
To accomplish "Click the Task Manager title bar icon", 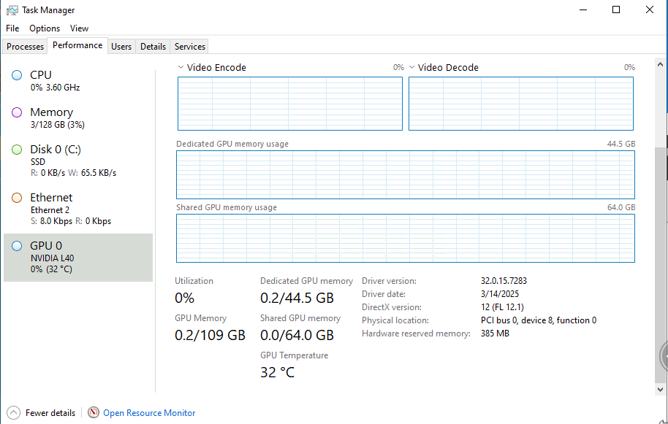I will coord(12,10).
